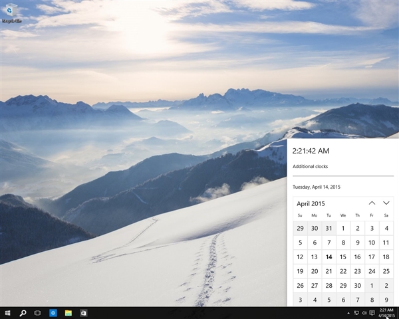
Task: Choose day 21 in the calendar
Action: pyautogui.click(x=329, y=271)
